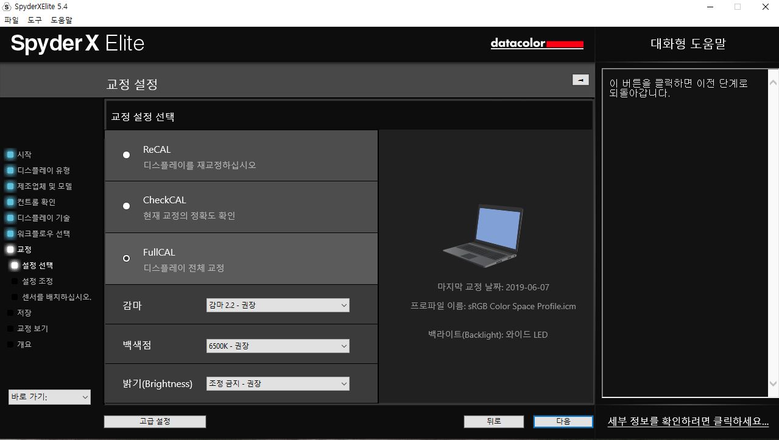
Task: Click the 다음 button
Action: 563,421
